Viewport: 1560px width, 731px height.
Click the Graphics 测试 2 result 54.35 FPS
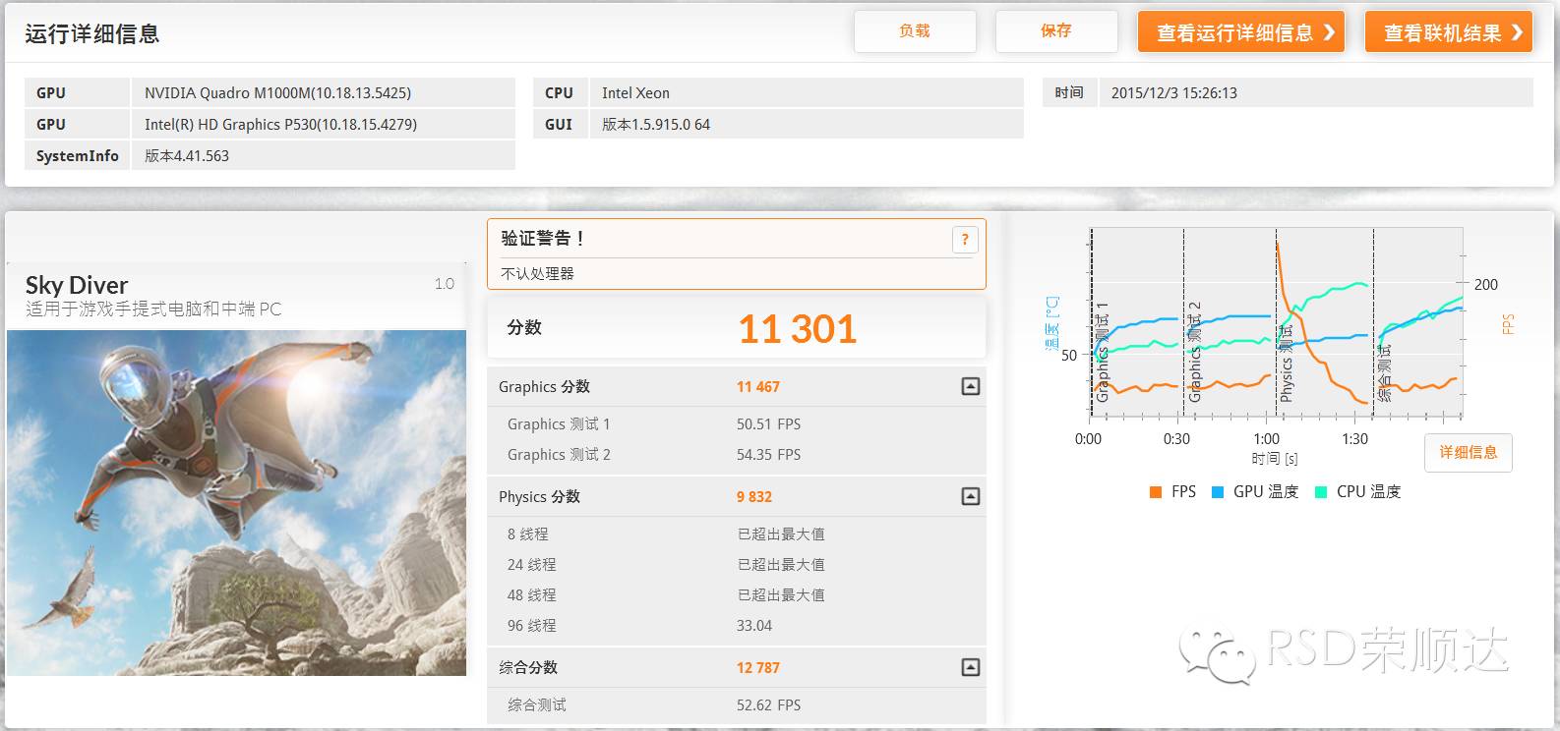[x=769, y=455]
